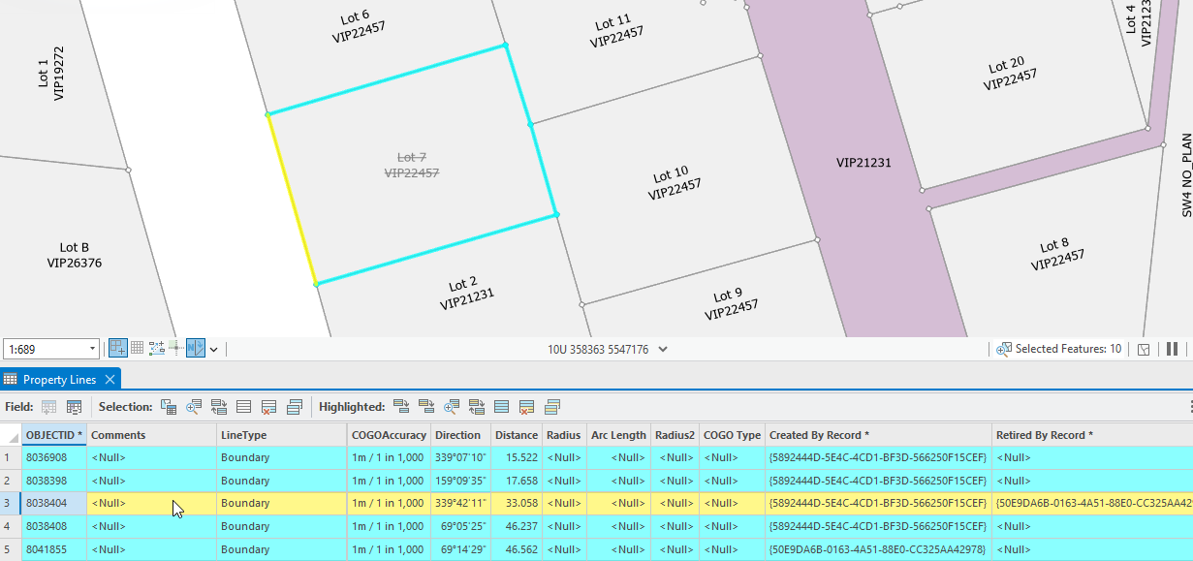Open dropdown arrow next to correction icon
The width and height of the screenshot is (1193, 561).
[213, 350]
